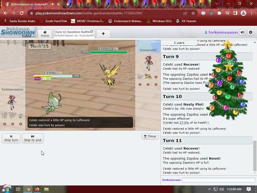Click the browser back arrow
This screenshot has width=257, height=193.
(x=6, y=13)
